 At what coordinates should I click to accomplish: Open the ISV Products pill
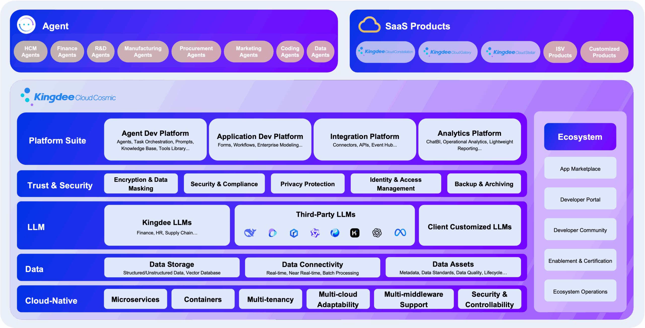(560, 52)
